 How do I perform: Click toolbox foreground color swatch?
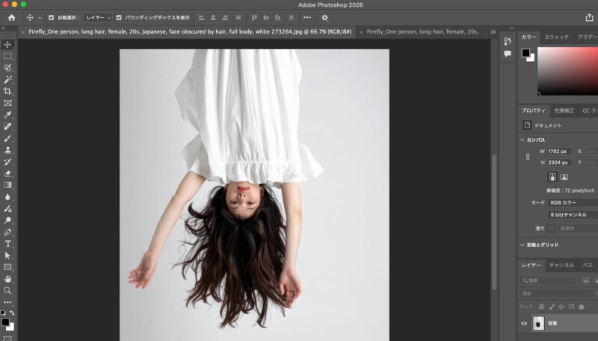5,322
